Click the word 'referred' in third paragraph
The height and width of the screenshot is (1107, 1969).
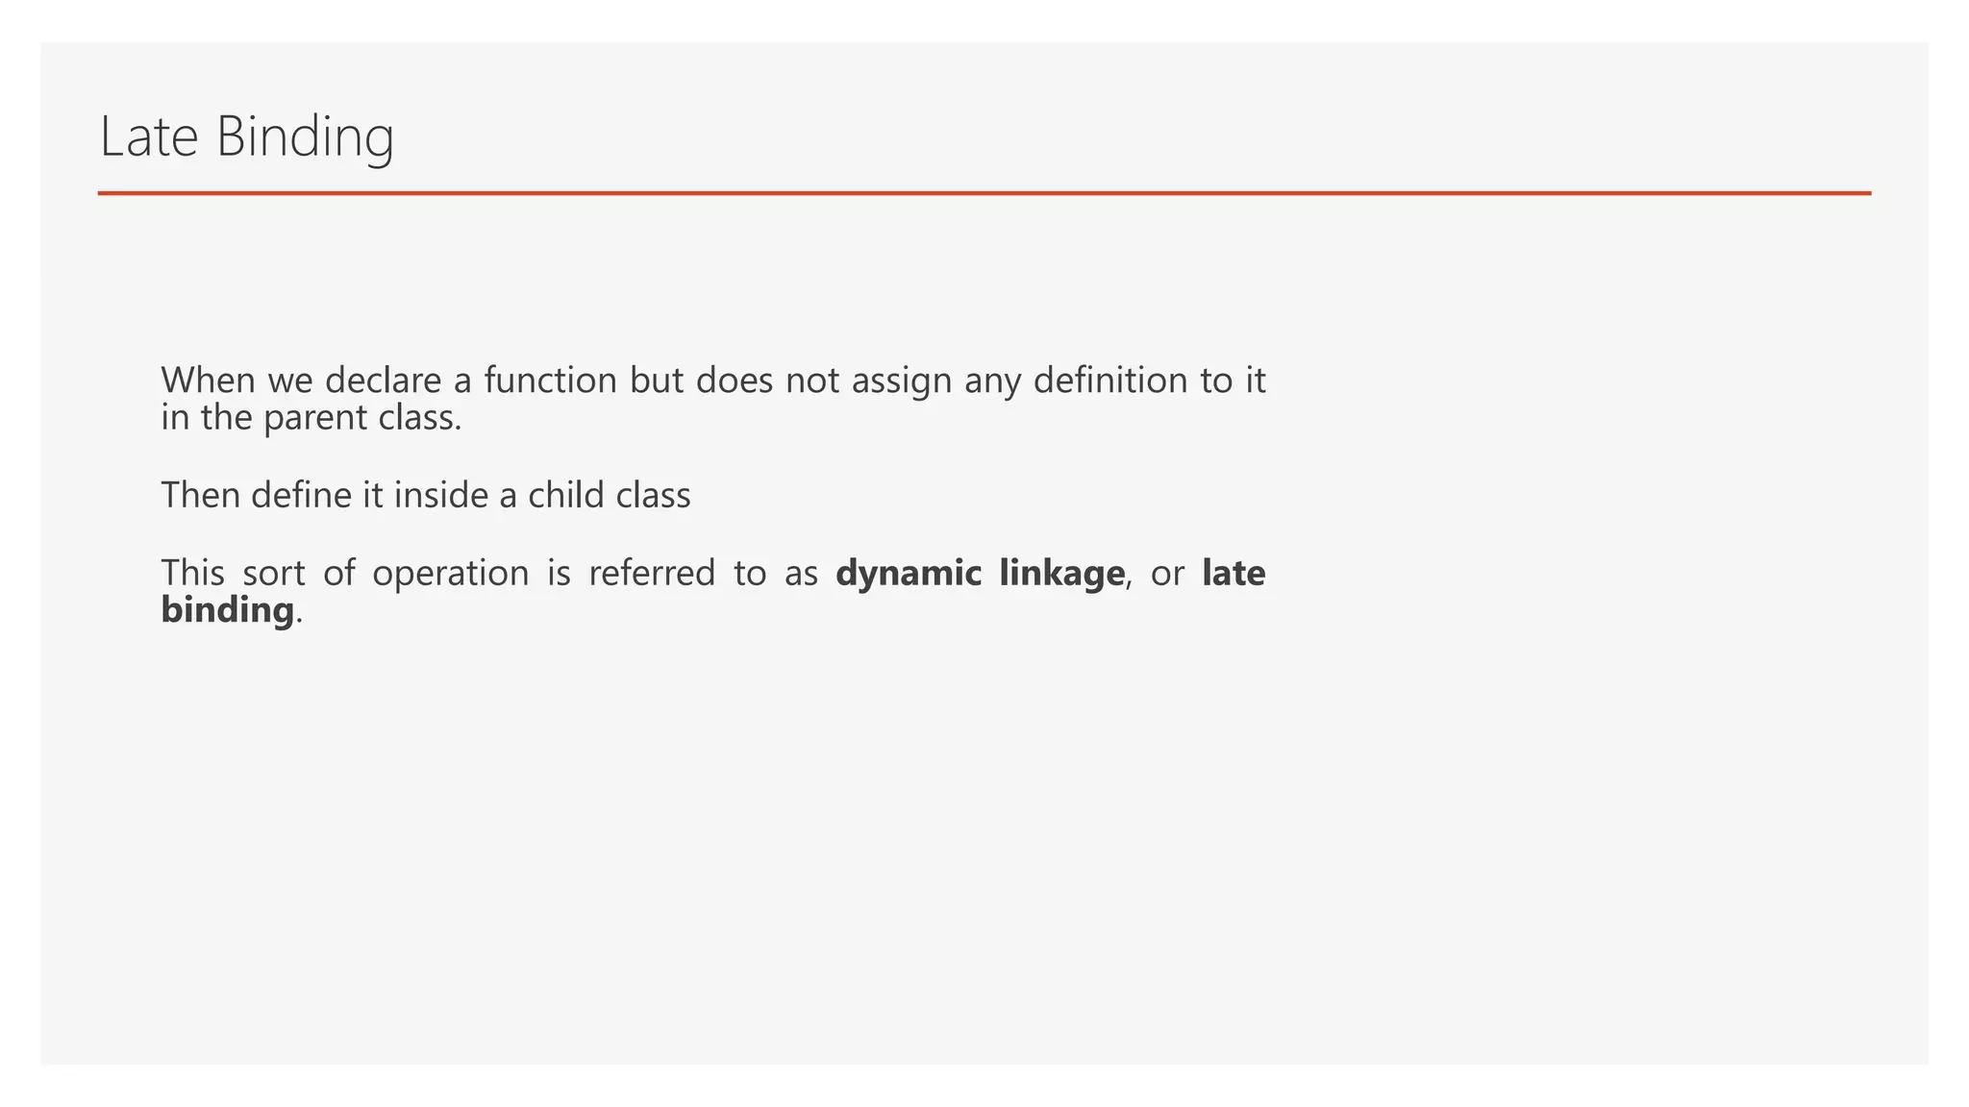(652, 573)
